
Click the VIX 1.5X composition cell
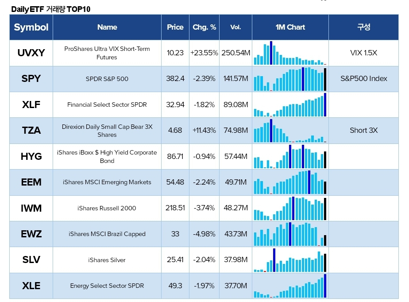[x=363, y=53]
